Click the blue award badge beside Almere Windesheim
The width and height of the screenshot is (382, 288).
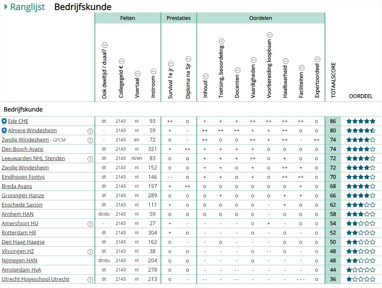click(4, 130)
